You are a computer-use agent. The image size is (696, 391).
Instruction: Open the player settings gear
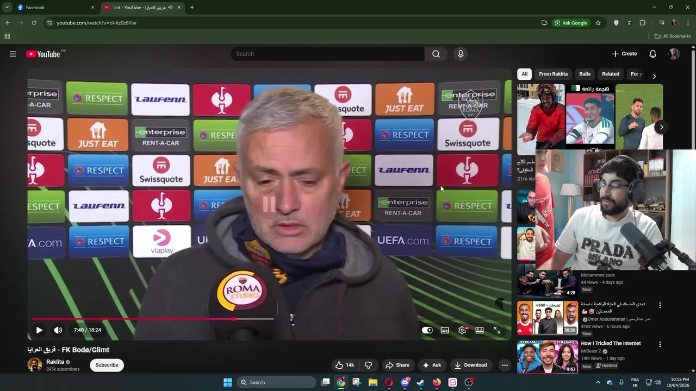(462, 330)
